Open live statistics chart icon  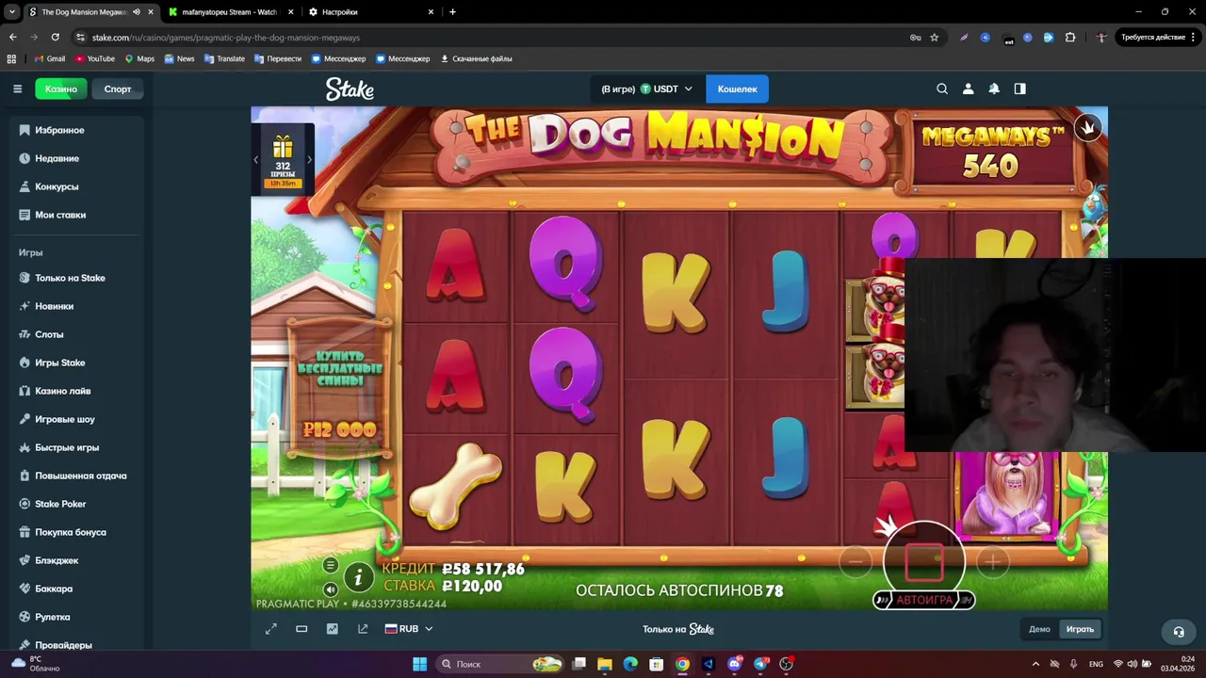coord(332,629)
